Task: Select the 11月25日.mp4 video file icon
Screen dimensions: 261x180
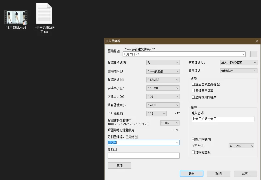Action: click(16, 17)
